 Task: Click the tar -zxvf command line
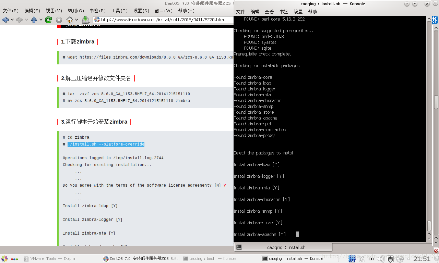pyautogui.click(x=126, y=94)
